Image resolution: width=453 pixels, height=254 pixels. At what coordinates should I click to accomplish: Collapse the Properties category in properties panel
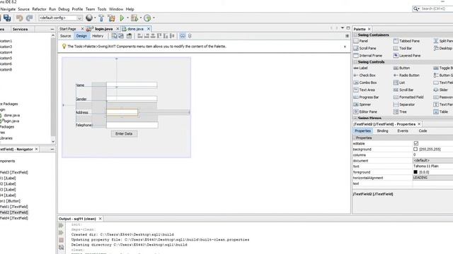point(354,138)
